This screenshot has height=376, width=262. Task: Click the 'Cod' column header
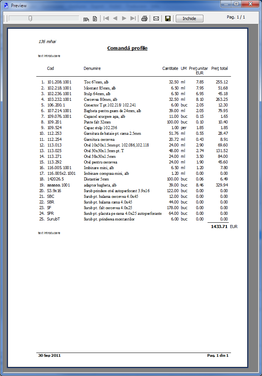50,68
